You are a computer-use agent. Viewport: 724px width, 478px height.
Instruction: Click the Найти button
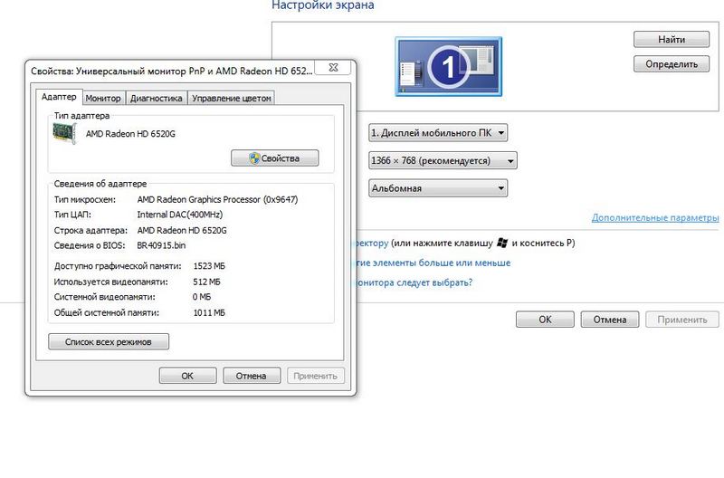(671, 40)
